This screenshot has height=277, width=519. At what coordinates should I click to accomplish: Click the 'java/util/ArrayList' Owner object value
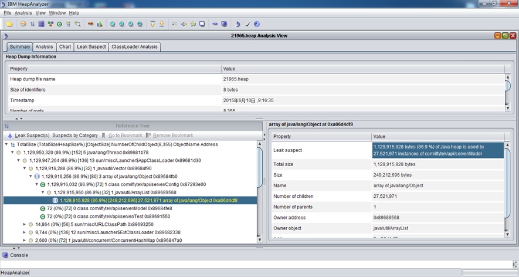438,228
